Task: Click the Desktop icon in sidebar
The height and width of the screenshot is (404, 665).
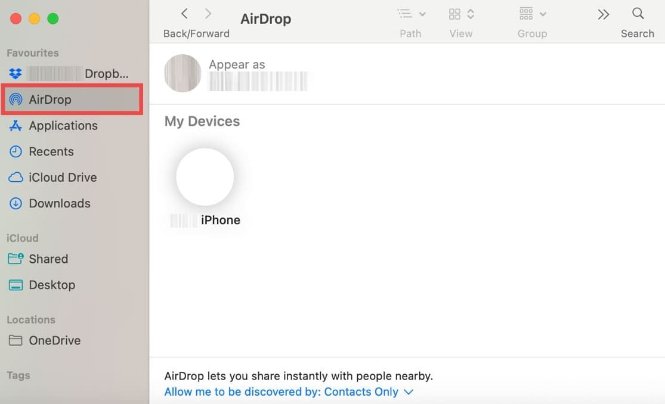Action: click(x=16, y=285)
